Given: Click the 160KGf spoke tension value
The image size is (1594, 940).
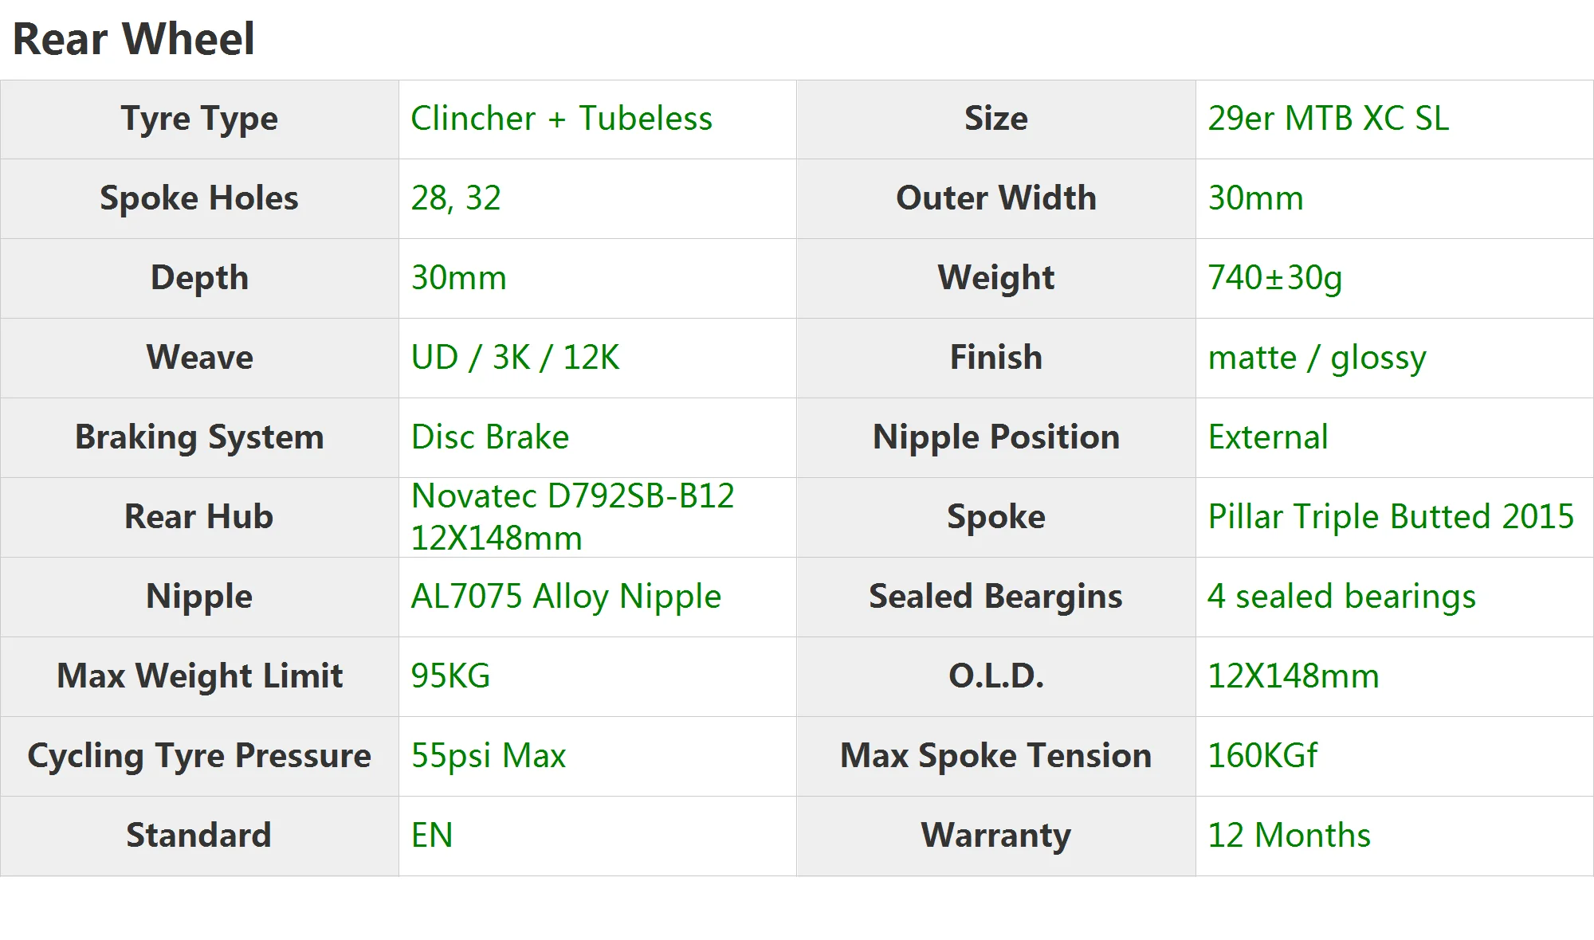Looking at the screenshot, I should tap(1262, 756).
